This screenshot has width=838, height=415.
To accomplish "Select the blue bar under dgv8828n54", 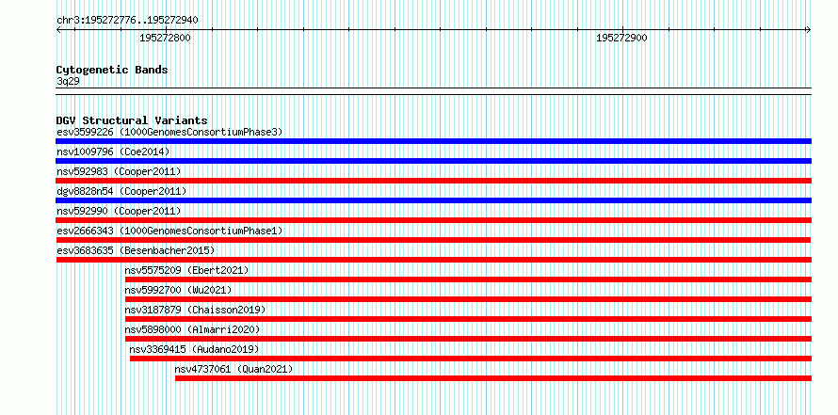I will (x=433, y=200).
